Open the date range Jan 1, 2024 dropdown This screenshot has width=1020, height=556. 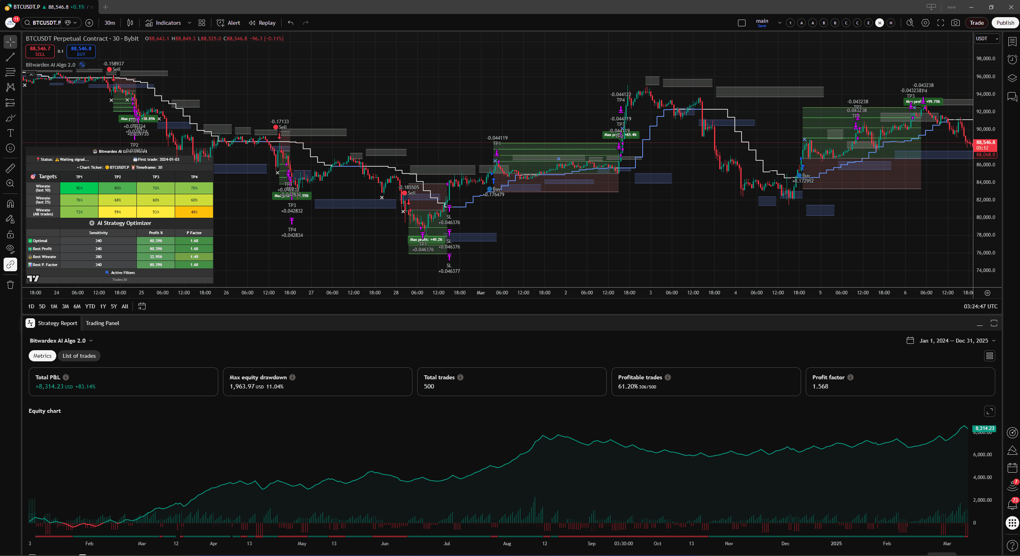tap(953, 341)
